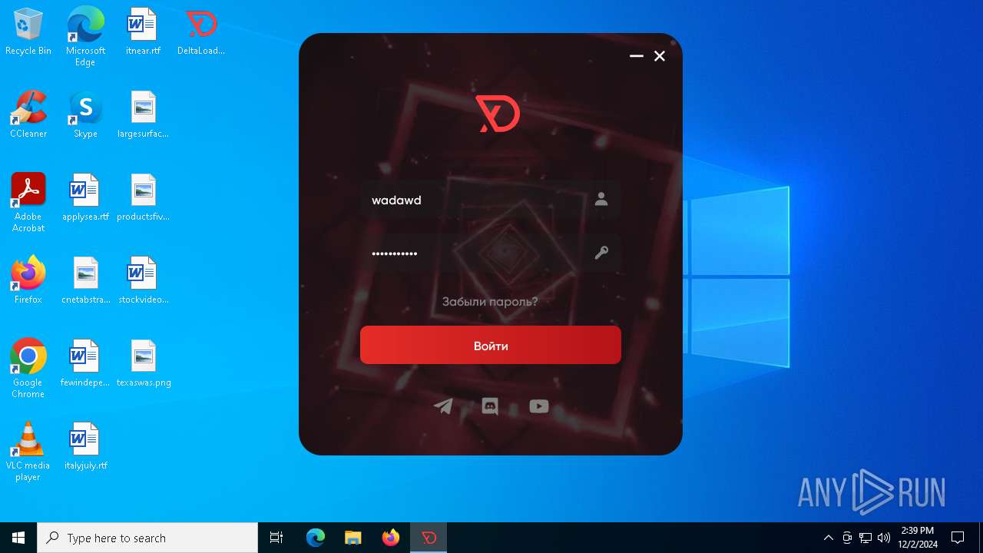Select the CCleaner desktop shortcut
This screenshot has height=553, width=983.
click(x=28, y=115)
